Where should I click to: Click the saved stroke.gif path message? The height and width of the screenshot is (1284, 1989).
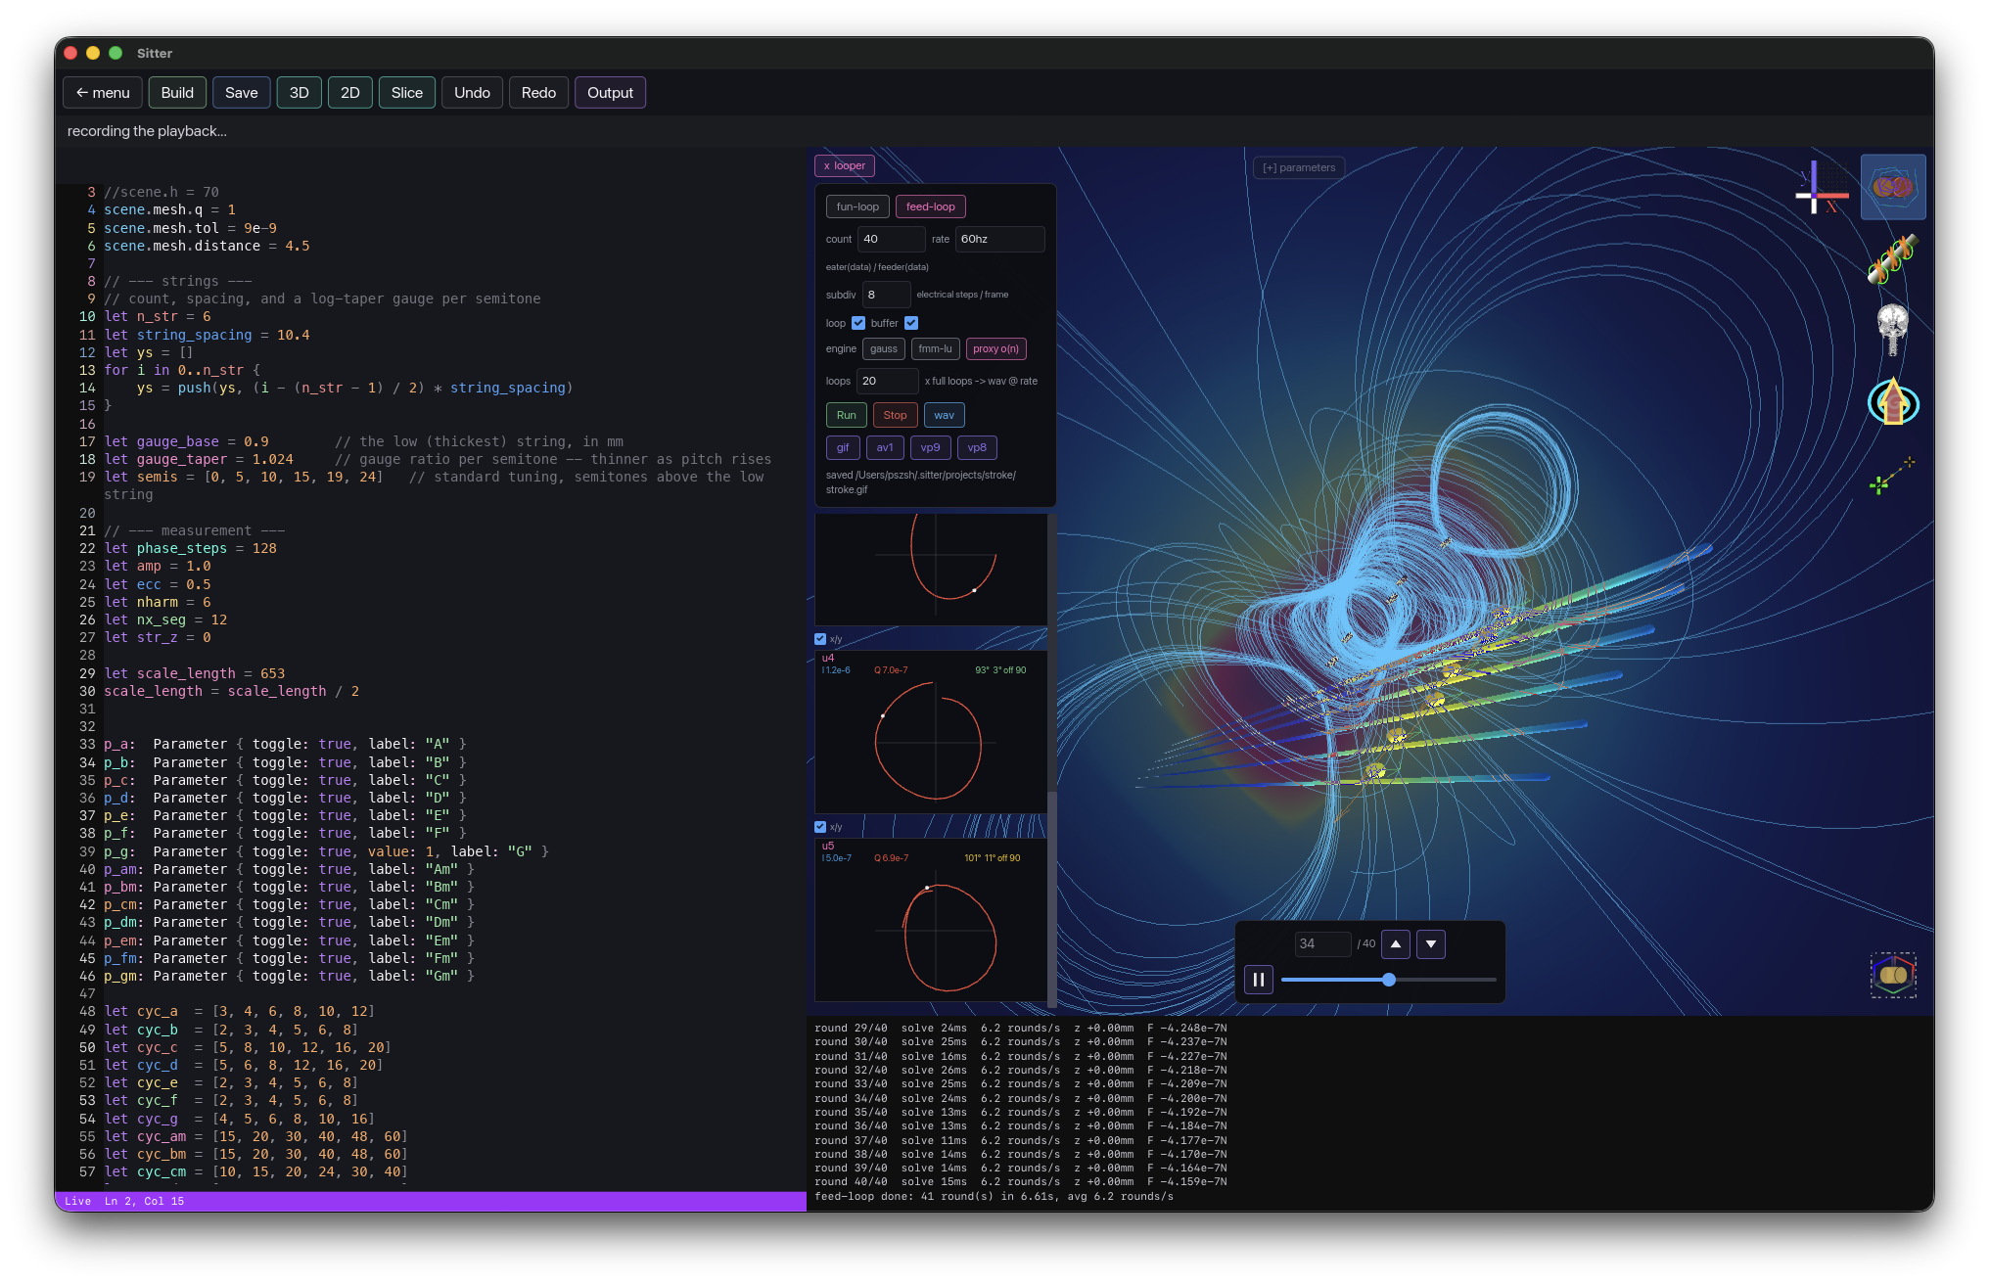tap(920, 482)
